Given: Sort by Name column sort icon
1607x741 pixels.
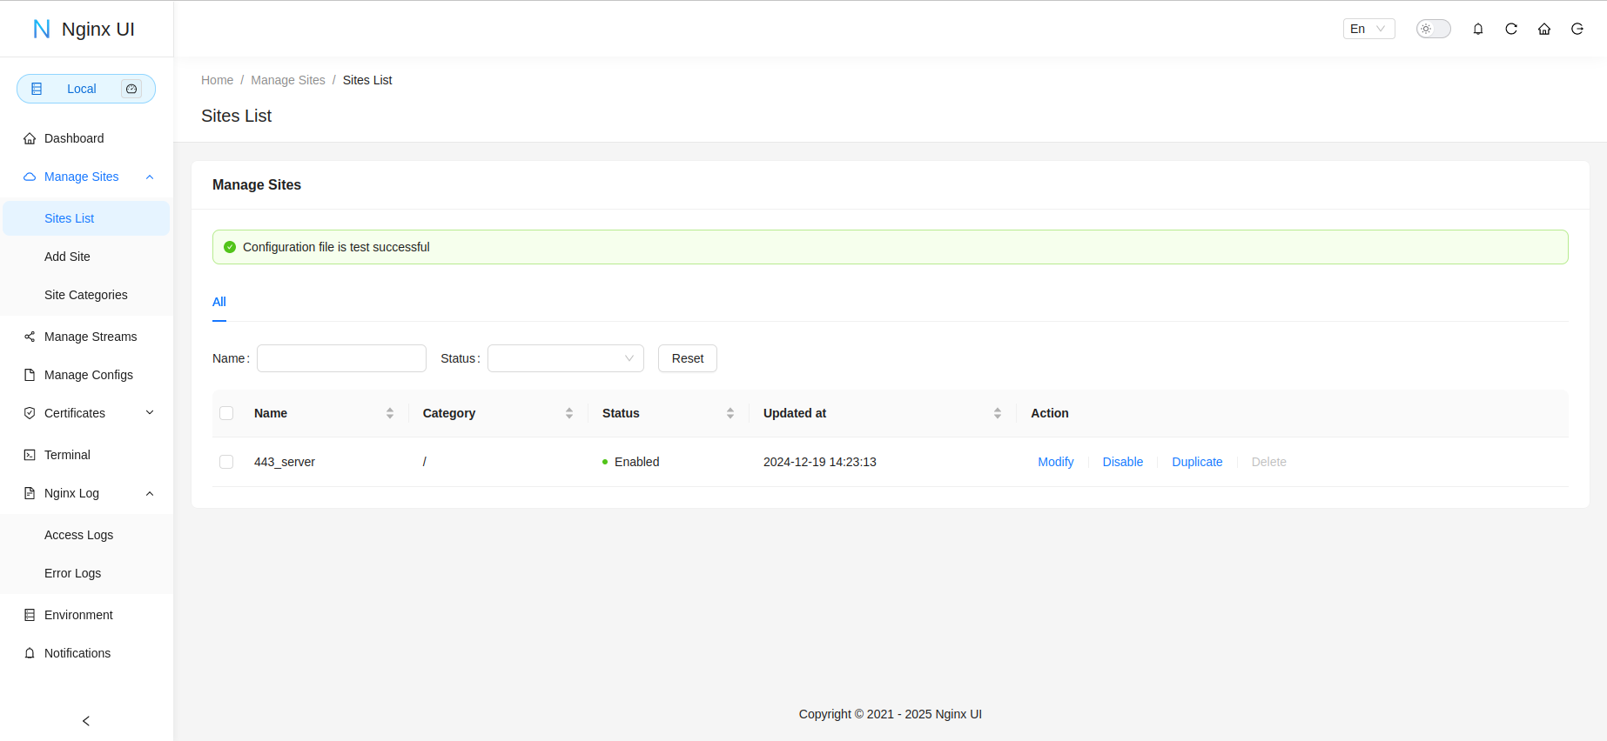Looking at the screenshot, I should point(390,413).
